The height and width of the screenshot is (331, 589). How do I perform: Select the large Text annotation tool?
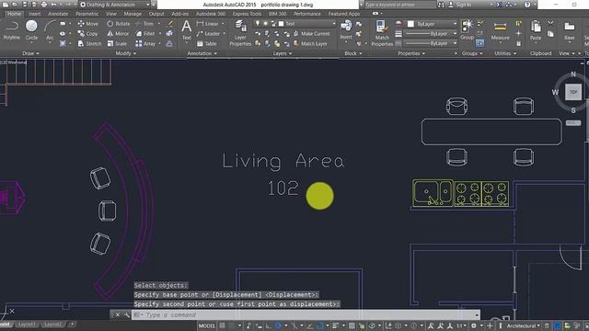[x=186, y=30]
